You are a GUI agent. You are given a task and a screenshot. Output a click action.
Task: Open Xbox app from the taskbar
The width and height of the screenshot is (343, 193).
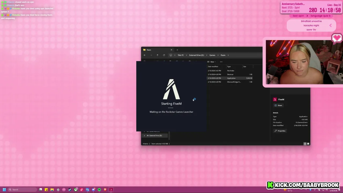click(x=76, y=190)
